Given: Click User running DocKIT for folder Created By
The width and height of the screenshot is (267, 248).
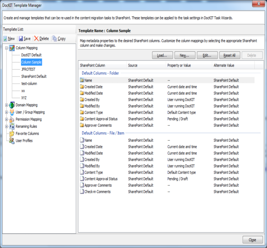Looking at the screenshot, I should click(181, 100).
